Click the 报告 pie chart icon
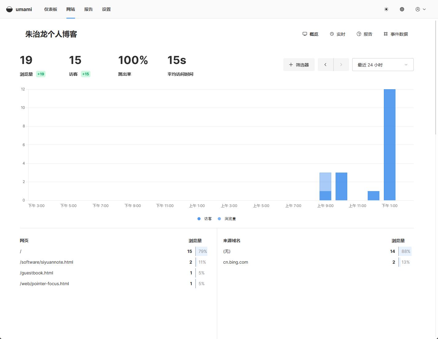 tap(359, 34)
